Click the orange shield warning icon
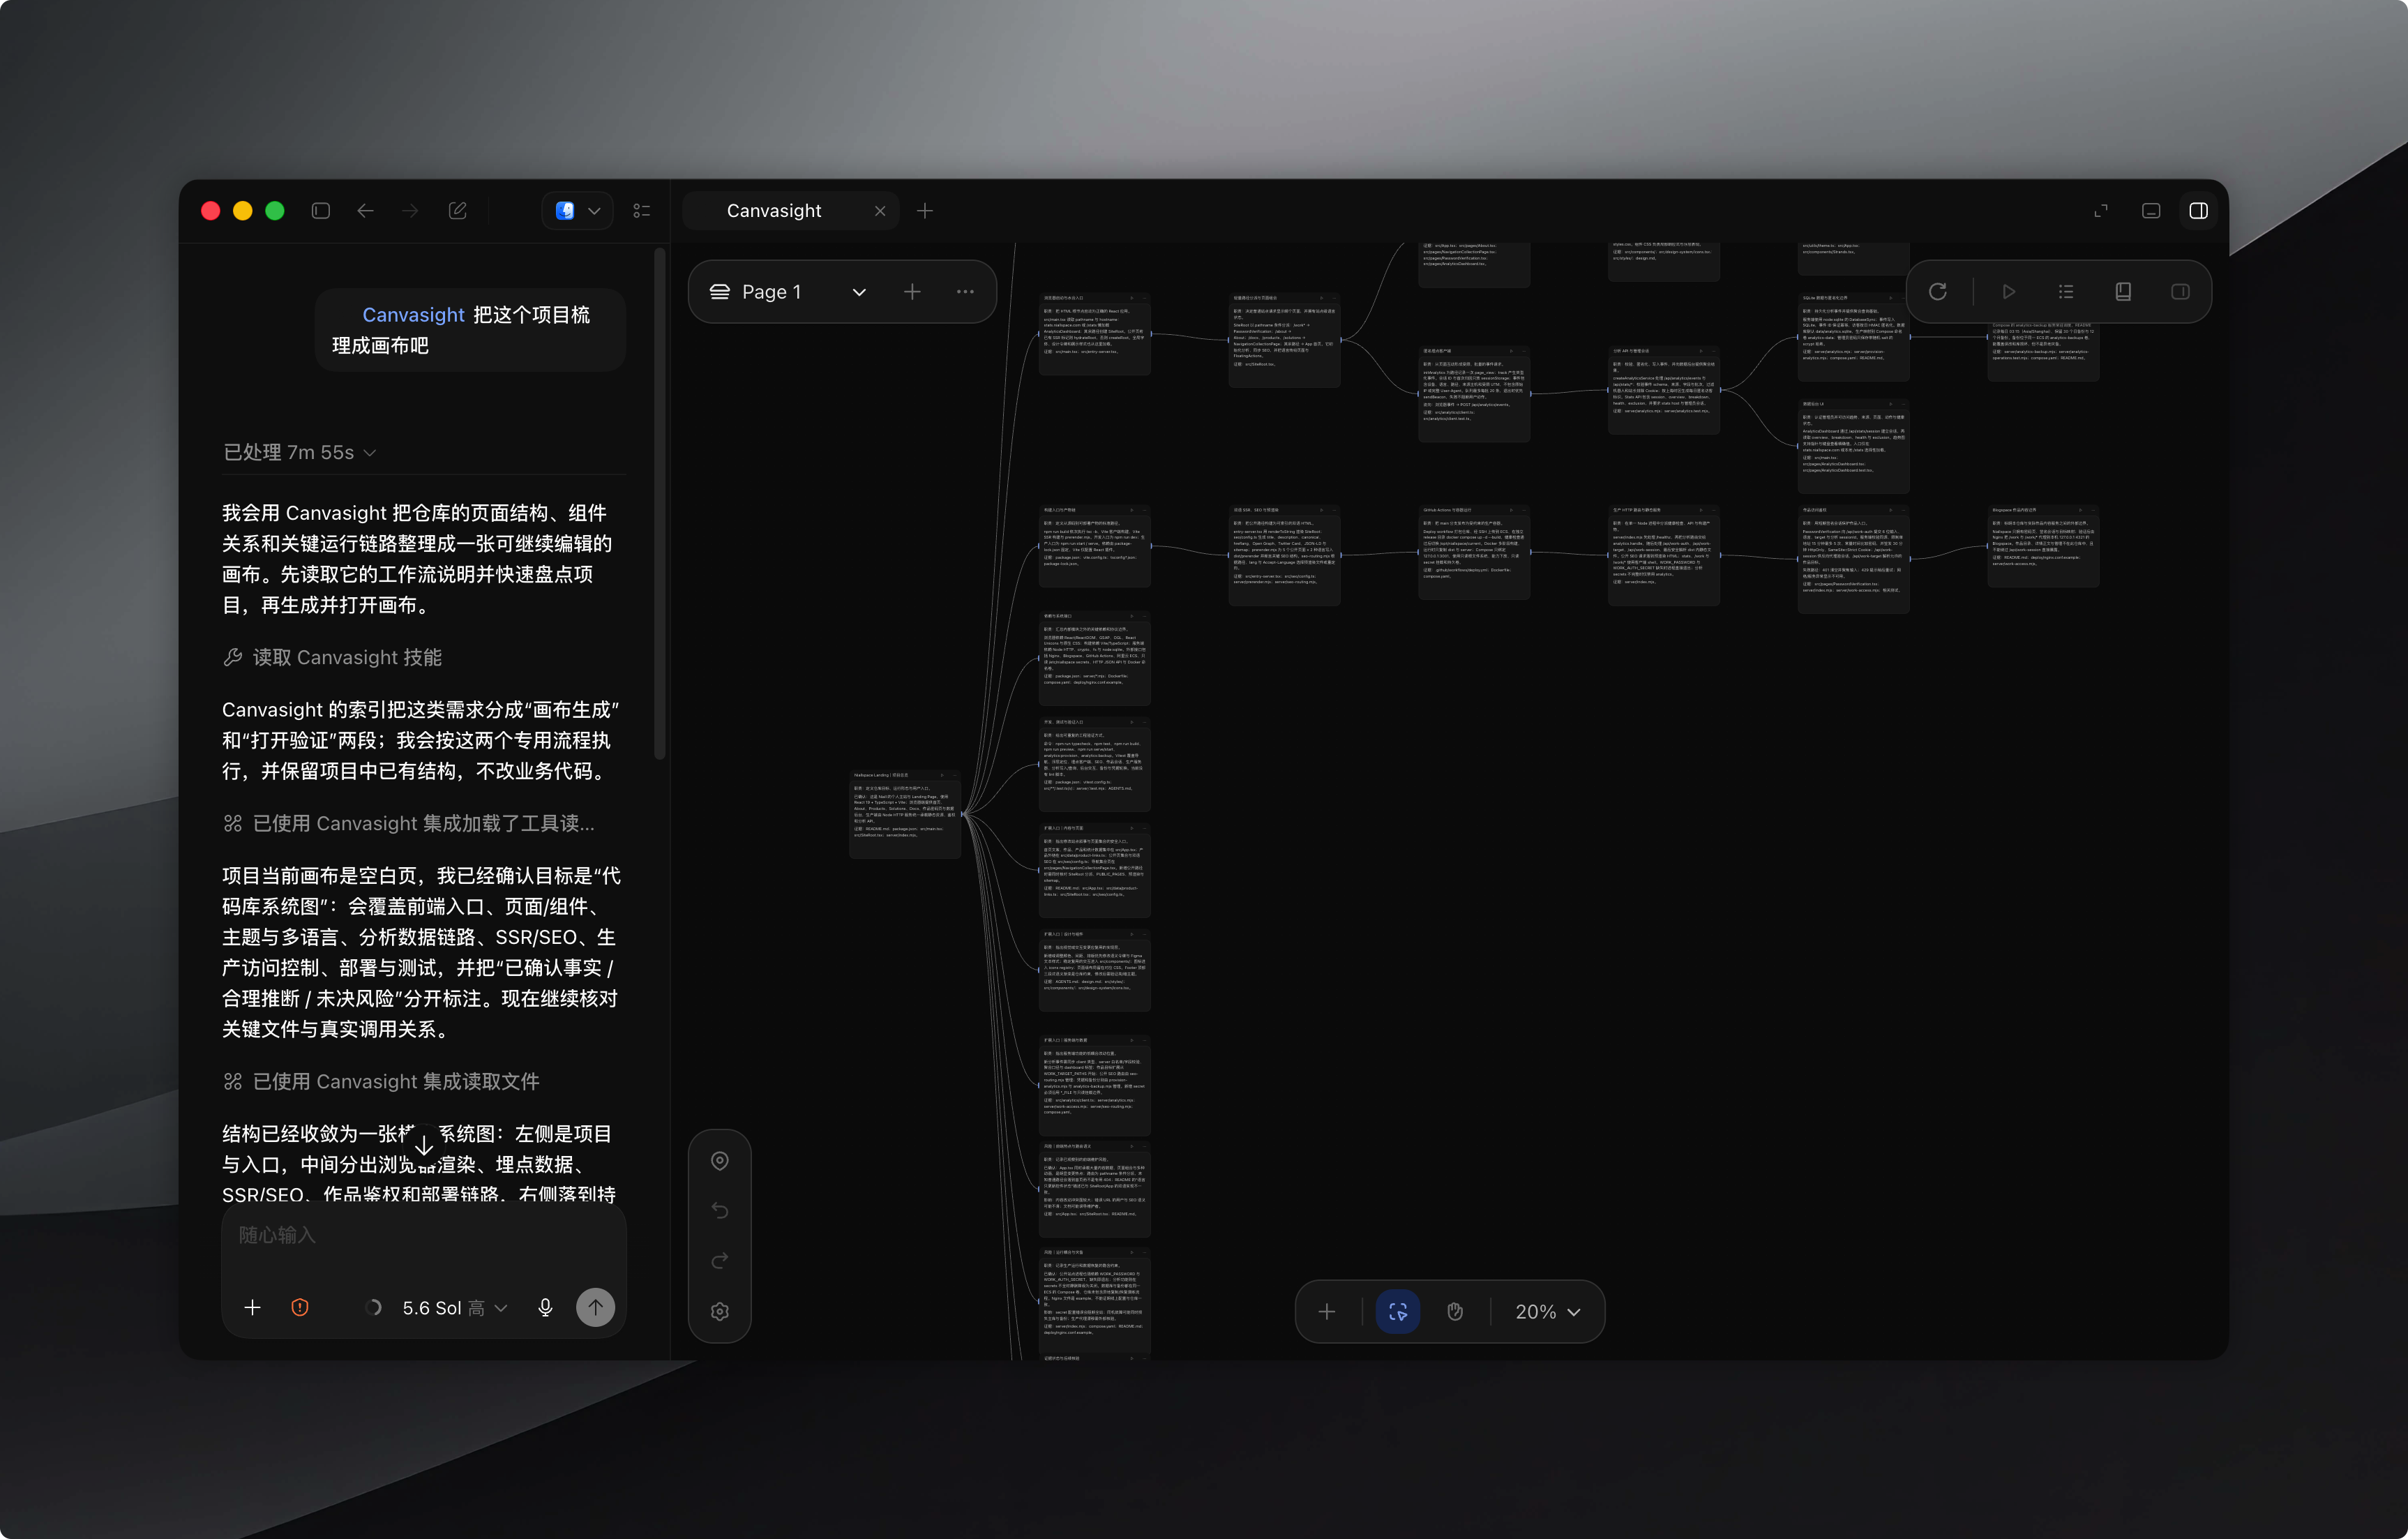 click(x=300, y=1308)
